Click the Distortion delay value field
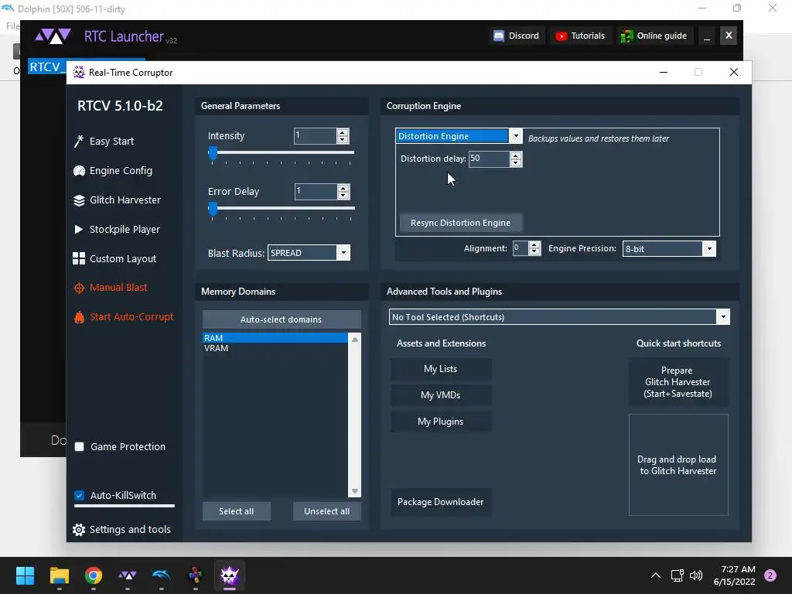 tap(489, 159)
